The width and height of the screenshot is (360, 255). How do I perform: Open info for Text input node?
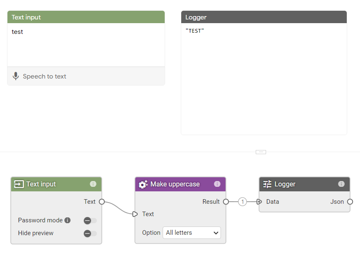point(93,184)
